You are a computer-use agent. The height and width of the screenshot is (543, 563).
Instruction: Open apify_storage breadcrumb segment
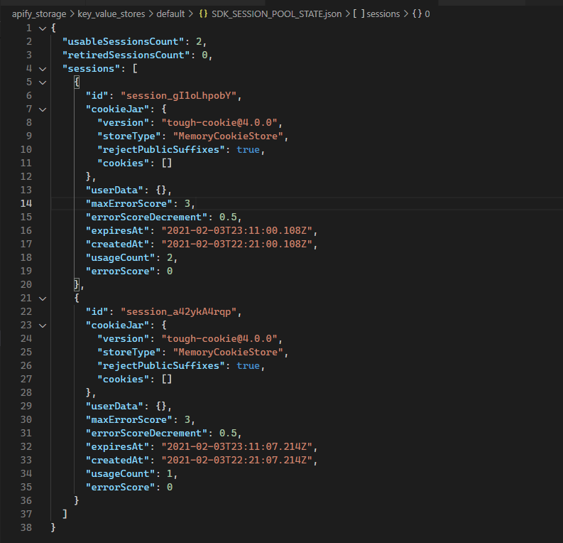coord(39,14)
